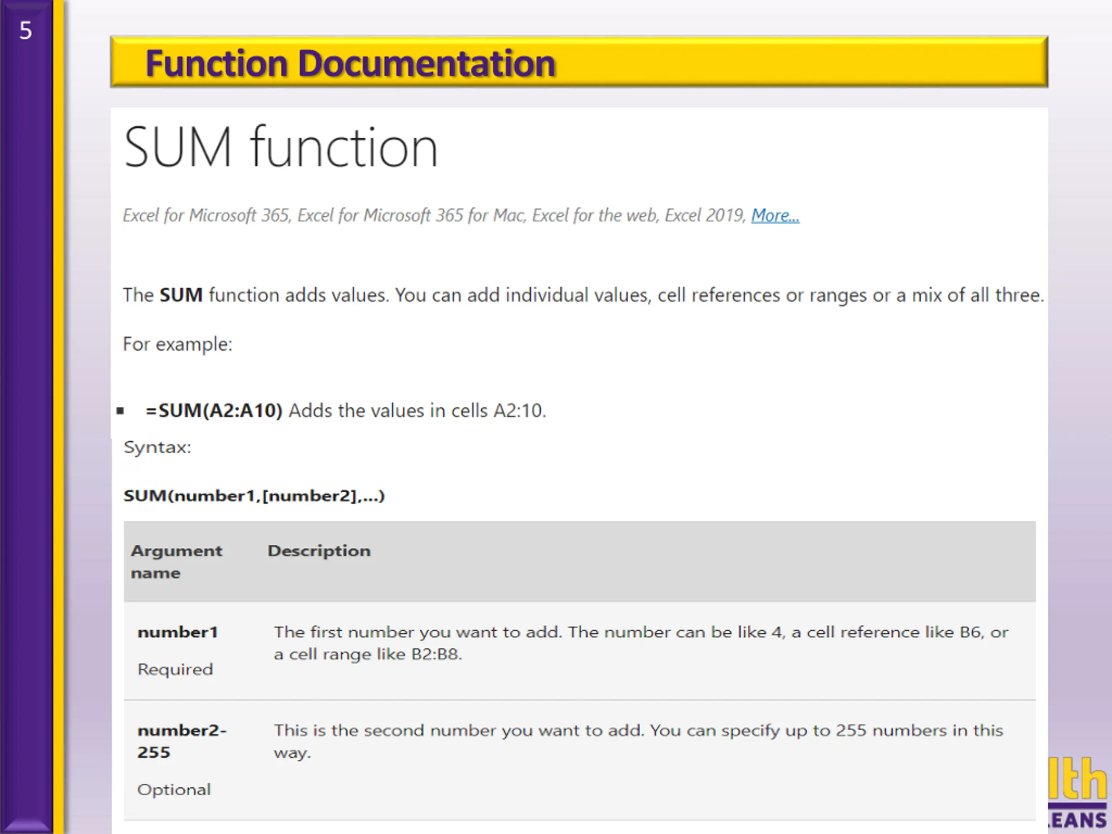Click the Optional label under number2-255
1112x834 pixels.
174,790
